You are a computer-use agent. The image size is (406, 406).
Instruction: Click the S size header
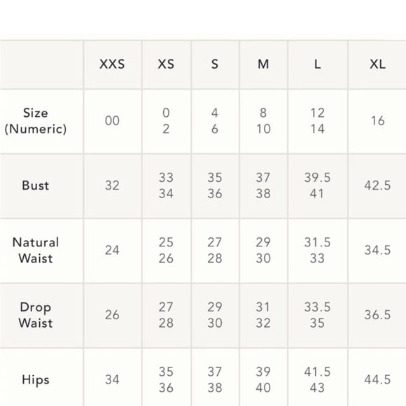[x=215, y=64]
